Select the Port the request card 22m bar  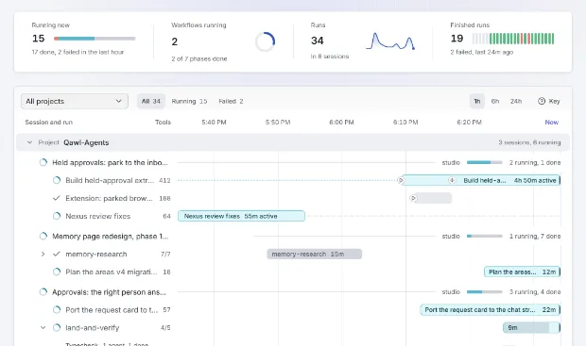pos(491,310)
